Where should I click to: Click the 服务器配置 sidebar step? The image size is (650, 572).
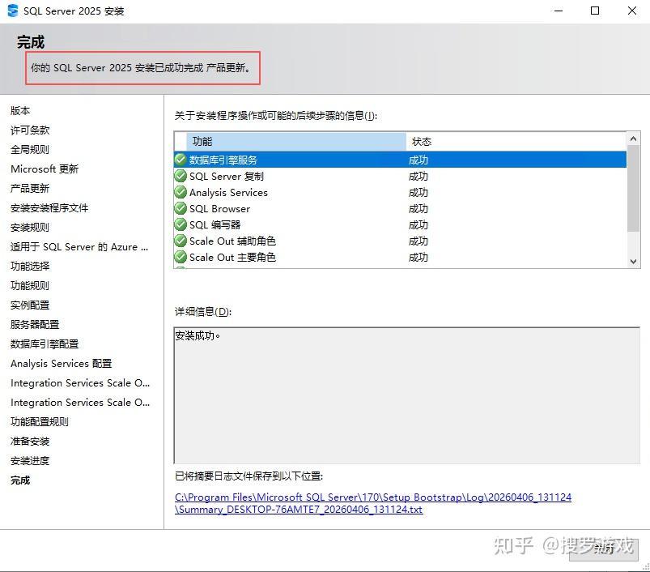tap(35, 324)
